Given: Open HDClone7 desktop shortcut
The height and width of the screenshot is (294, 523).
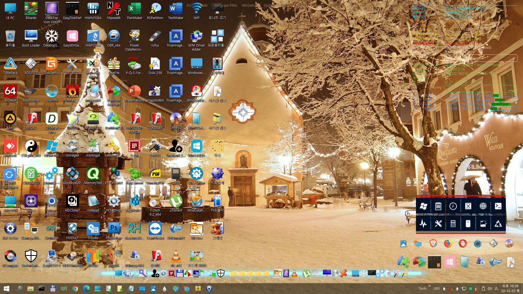Looking at the screenshot, I should (72, 203).
